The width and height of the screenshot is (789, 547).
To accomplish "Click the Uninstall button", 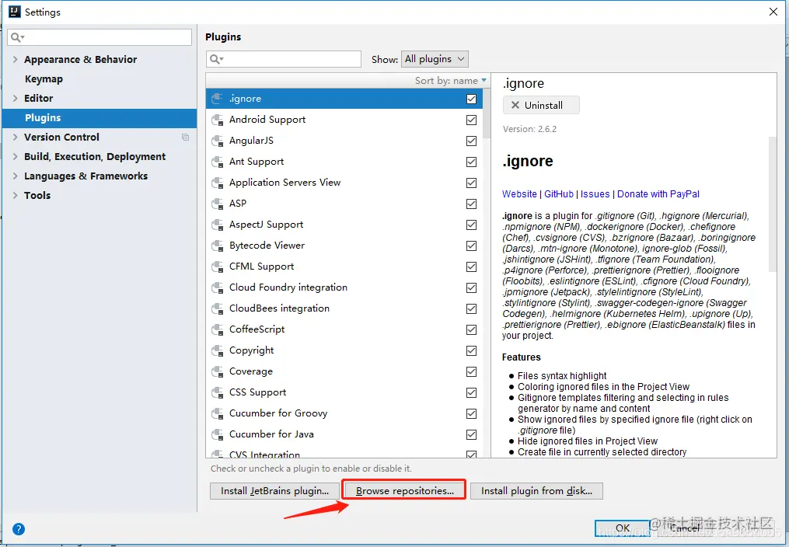I will tap(541, 105).
